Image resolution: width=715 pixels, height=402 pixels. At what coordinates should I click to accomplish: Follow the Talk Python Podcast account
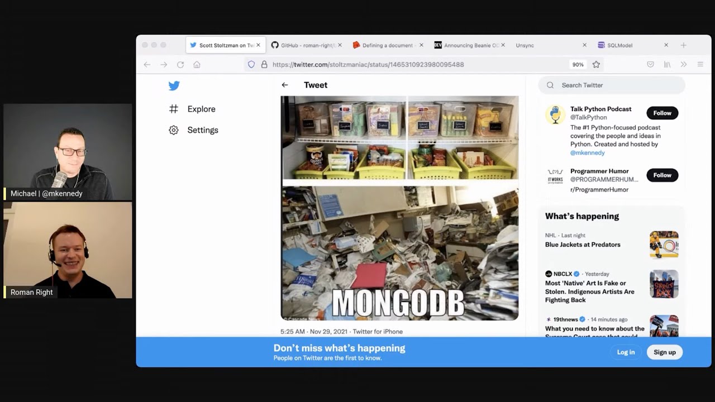click(x=662, y=113)
